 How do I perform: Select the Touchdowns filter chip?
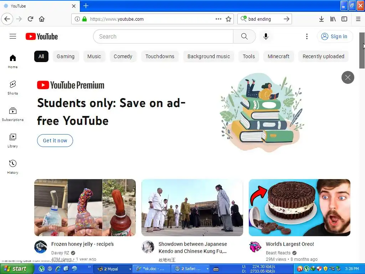(160, 56)
